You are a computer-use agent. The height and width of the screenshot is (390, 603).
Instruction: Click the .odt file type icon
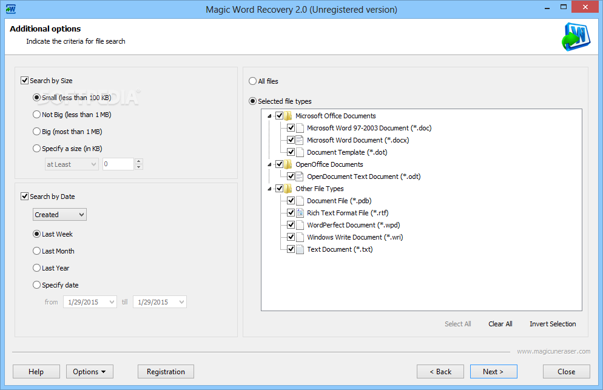(300, 177)
